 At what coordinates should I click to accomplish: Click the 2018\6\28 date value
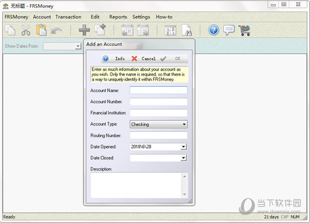pos(141,147)
